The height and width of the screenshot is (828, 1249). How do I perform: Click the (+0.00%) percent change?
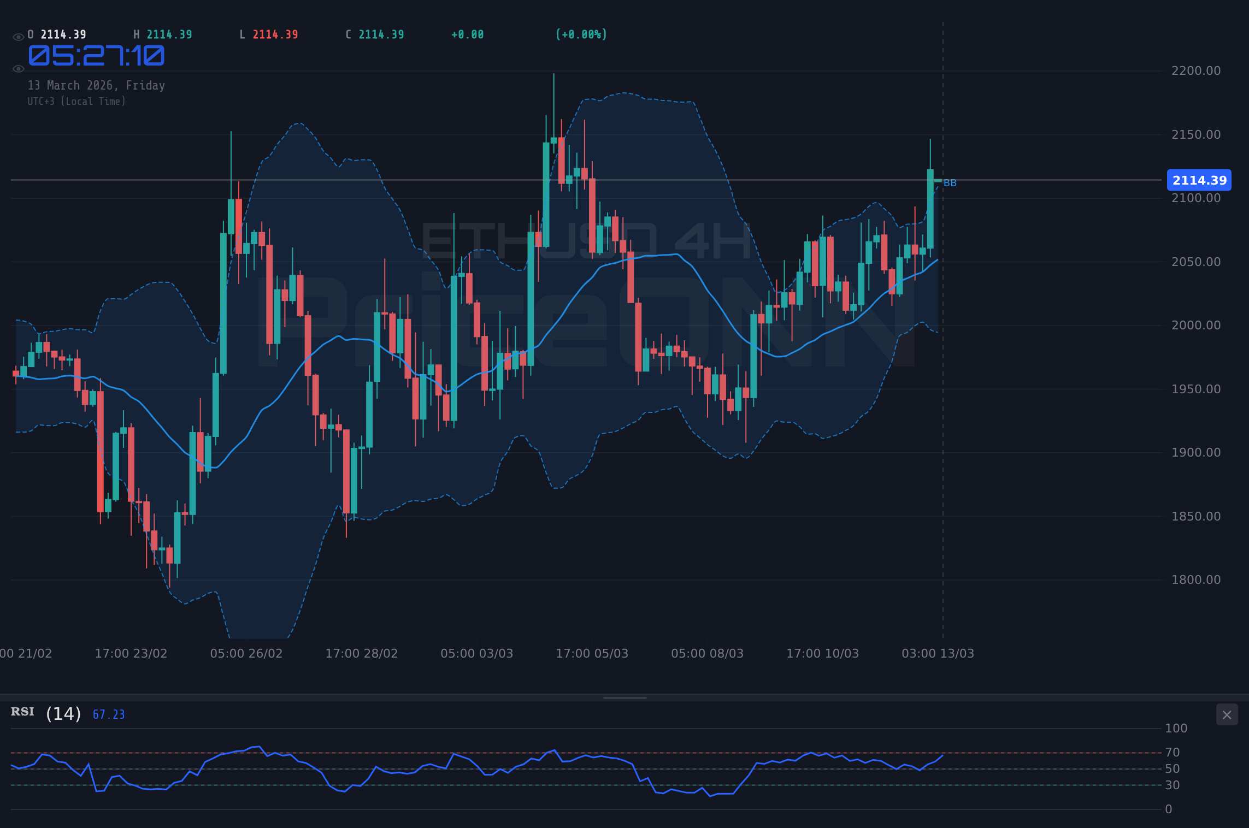pos(581,34)
